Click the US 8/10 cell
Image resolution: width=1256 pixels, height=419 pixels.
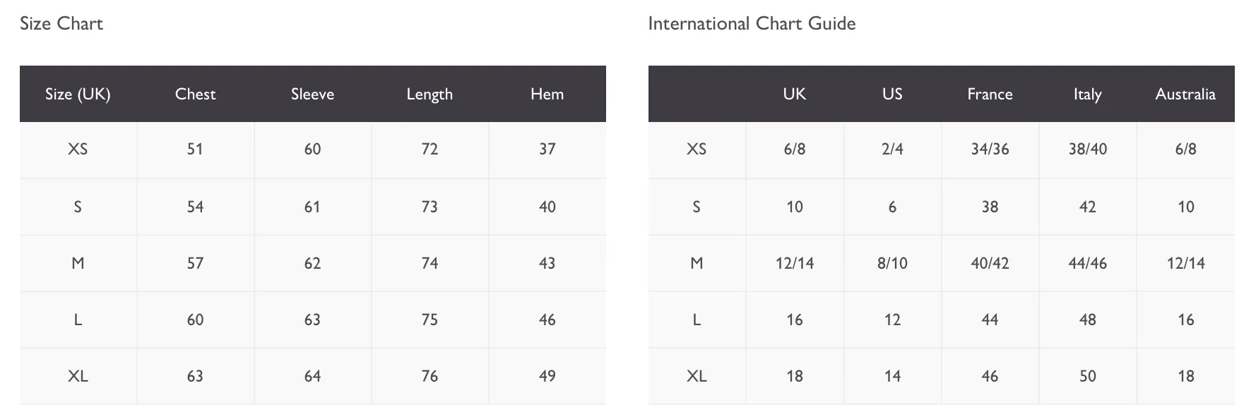pyautogui.click(x=892, y=263)
